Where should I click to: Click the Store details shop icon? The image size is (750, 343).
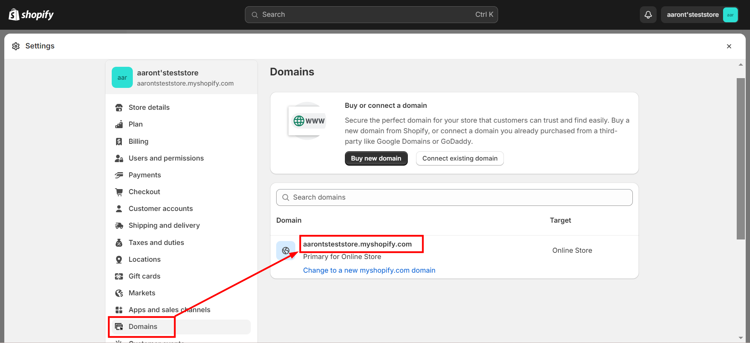tap(119, 107)
